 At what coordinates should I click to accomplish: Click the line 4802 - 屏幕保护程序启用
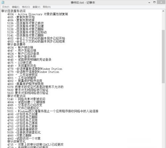[x=25, y=81]
